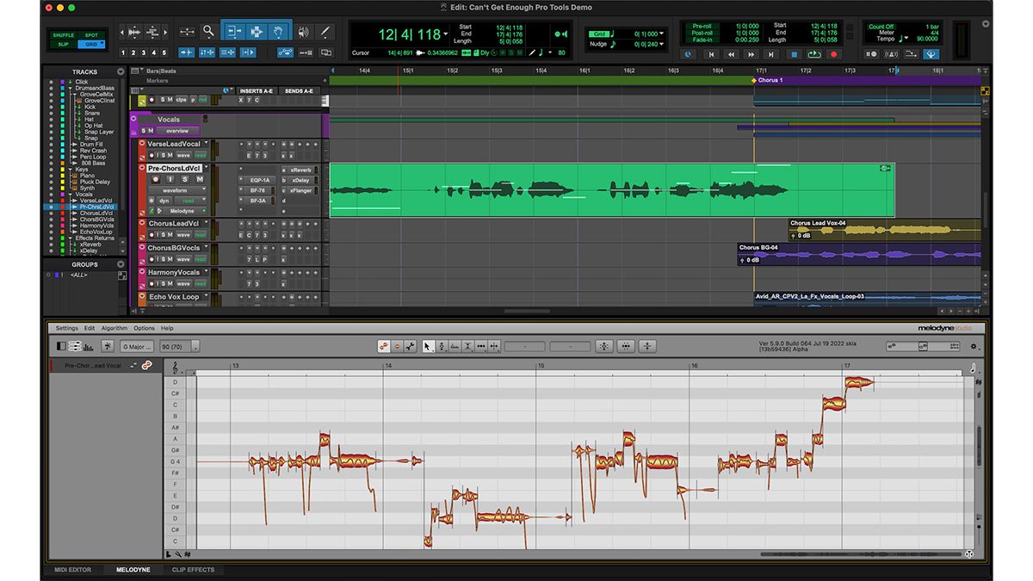Select the Zoomer tool

207,31
